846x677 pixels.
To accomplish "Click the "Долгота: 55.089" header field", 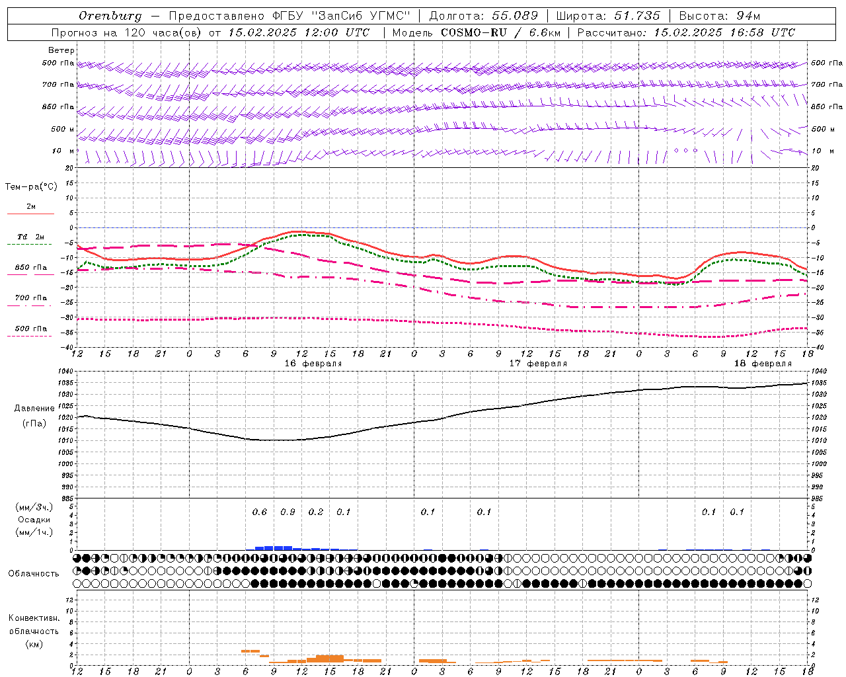I will click(484, 16).
